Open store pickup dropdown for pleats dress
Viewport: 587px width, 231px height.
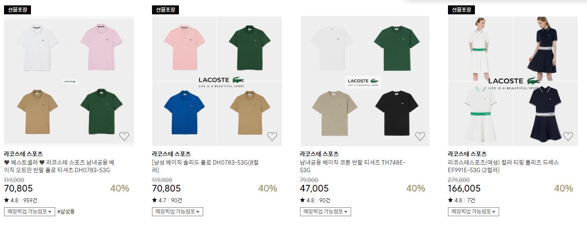(x=474, y=212)
